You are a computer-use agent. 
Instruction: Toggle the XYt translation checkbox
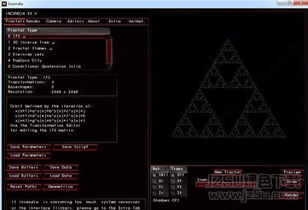(173, 175)
